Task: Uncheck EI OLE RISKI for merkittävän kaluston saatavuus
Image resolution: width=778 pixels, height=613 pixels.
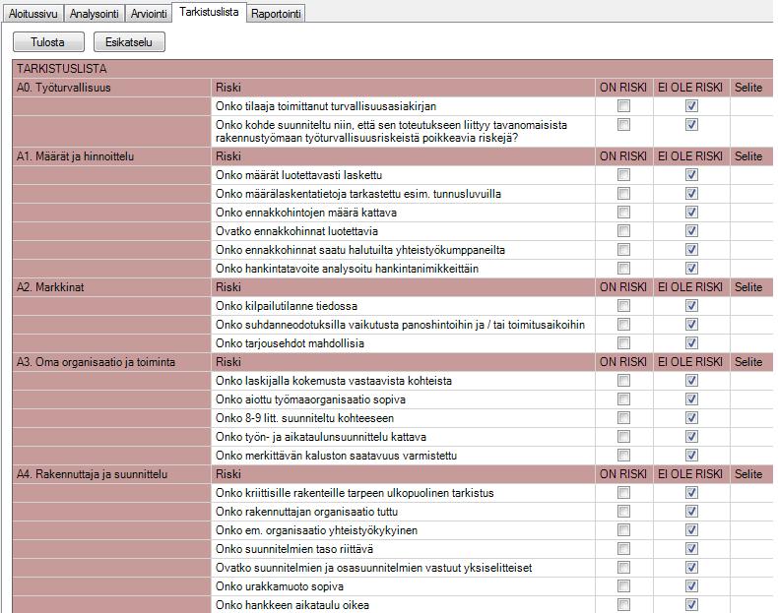Action: pos(691,456)
